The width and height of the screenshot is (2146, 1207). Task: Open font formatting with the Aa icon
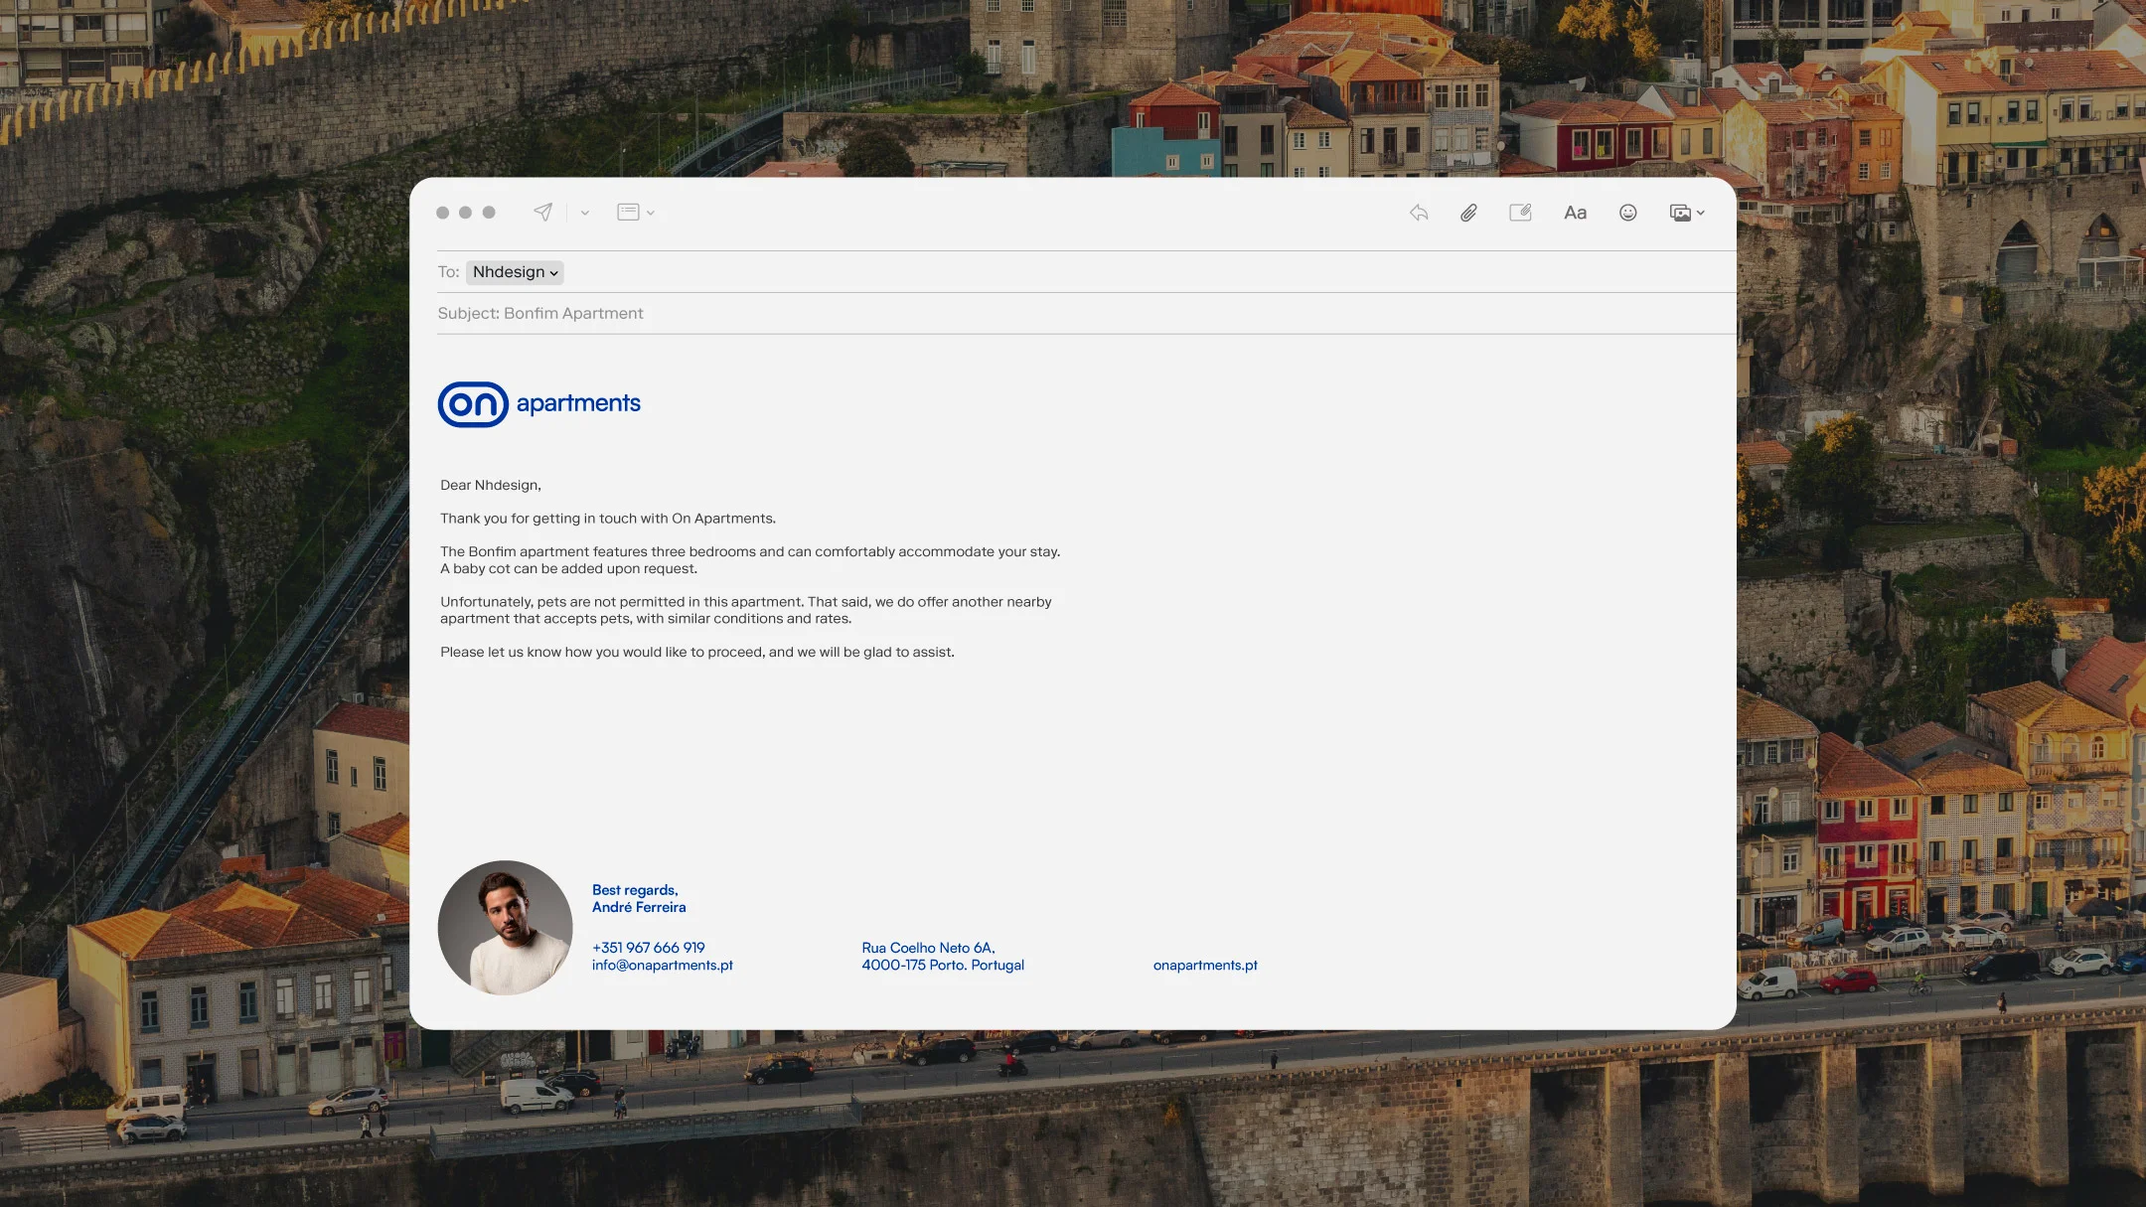(1576, 212)
